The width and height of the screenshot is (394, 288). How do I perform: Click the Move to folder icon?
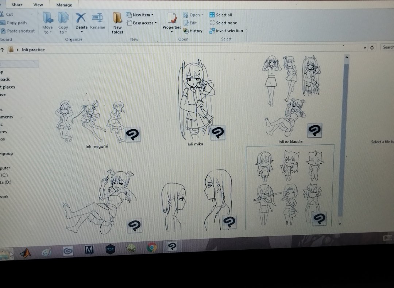click(x=48, y=18)
